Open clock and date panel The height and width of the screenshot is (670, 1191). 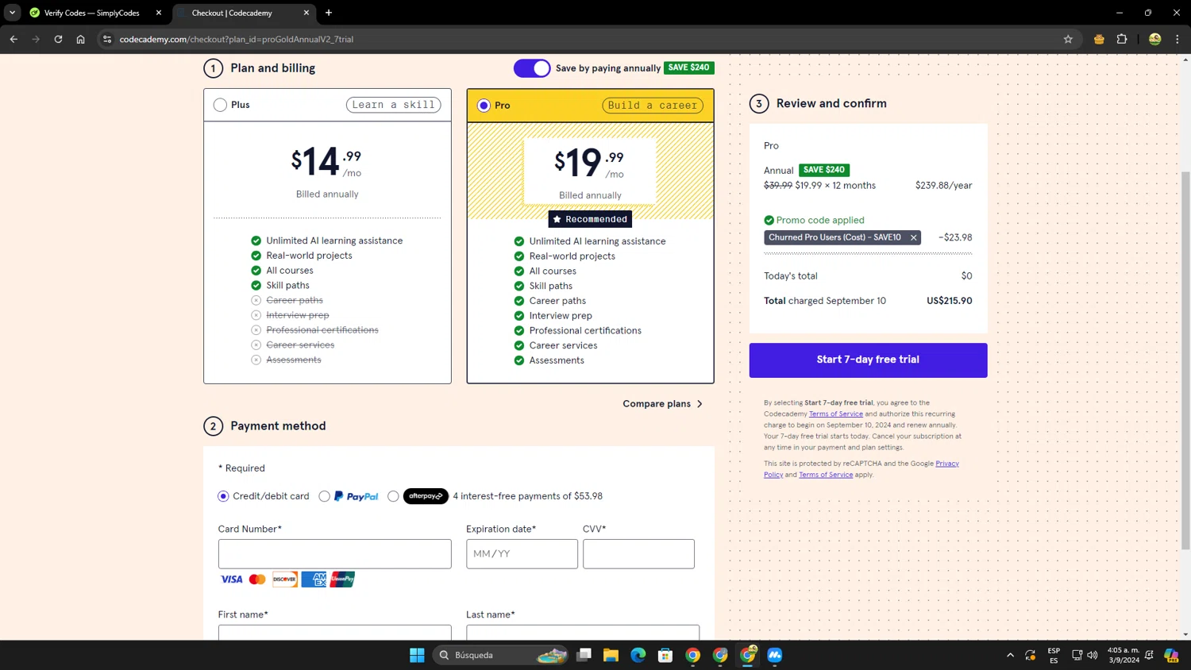[x=1124, y=655]
